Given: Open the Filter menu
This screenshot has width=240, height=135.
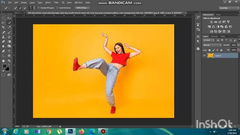Looking at the screenshot, I should (56, 3).
